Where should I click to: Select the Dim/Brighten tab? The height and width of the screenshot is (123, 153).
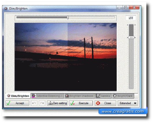(18, 96)
